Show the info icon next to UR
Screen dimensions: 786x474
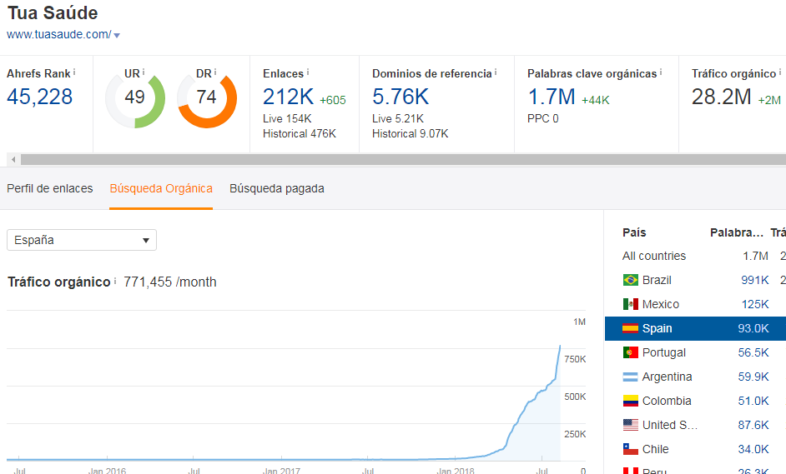tap(144, 72)
